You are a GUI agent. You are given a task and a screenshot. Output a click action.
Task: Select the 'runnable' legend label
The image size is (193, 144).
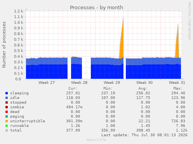[x=19, y=126]
